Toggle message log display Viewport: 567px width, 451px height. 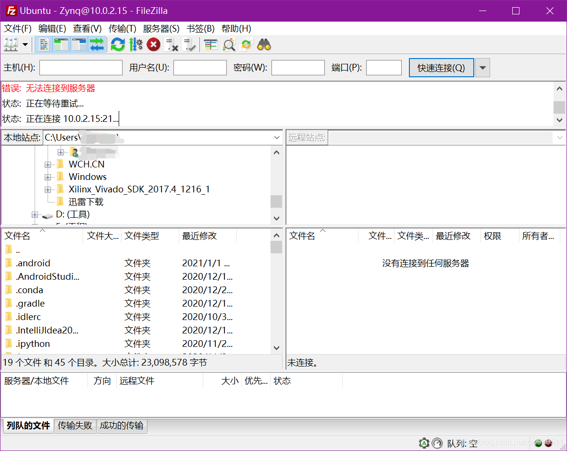point(44,45)
